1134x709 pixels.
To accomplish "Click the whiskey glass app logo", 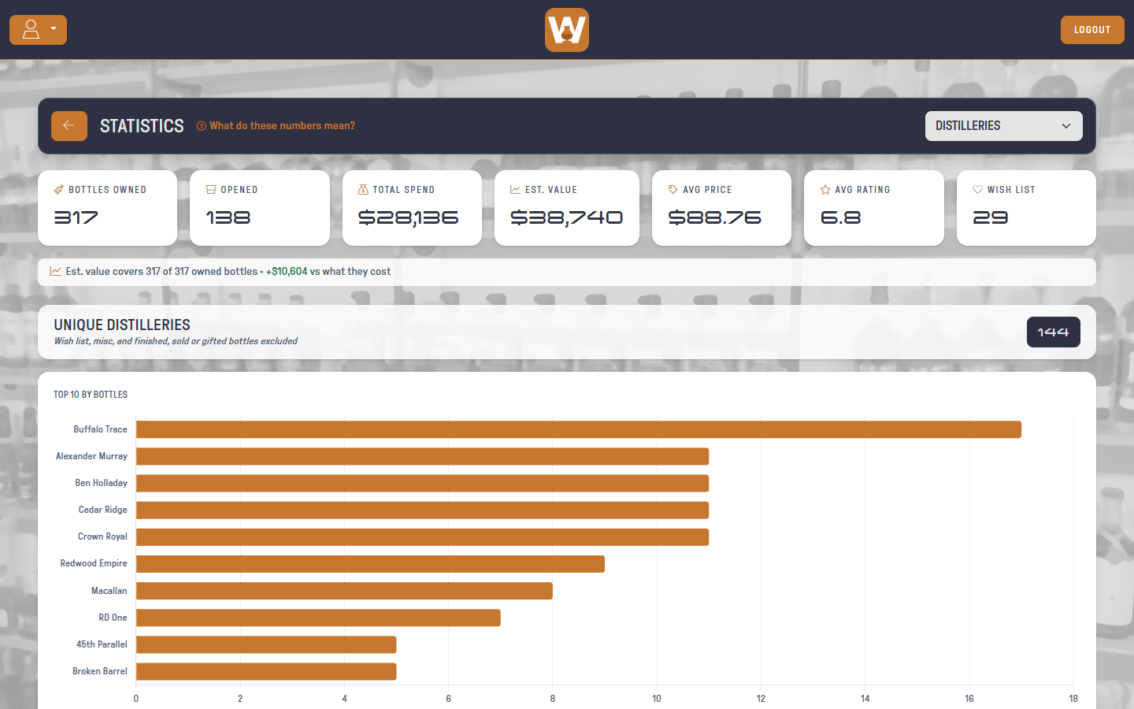I will pyautogui.click(x=567, y=30).
